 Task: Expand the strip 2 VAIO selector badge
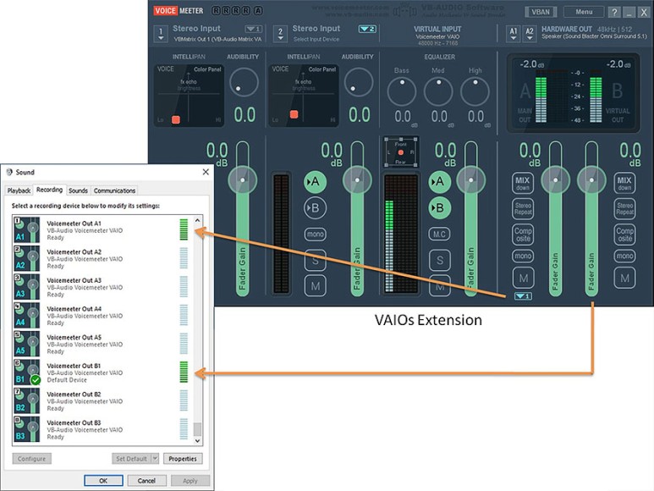[367, 29]
